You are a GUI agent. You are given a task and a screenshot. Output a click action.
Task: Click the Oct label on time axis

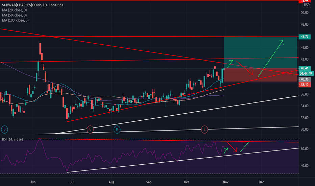187,182
